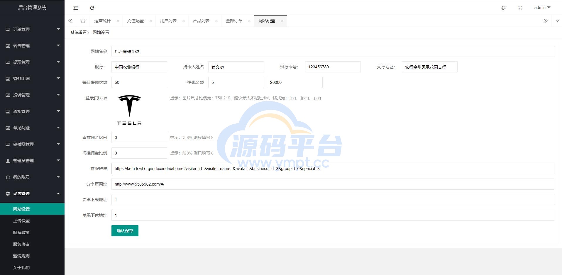Focus the 网站名称 input field
562x275 pixels.
coord(333,51)
